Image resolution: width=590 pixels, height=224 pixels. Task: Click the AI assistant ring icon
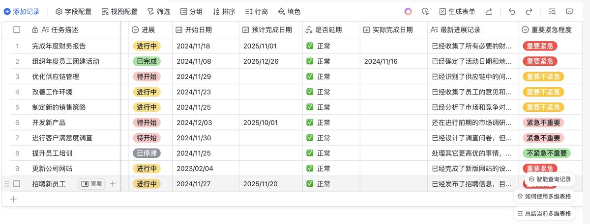408,11
